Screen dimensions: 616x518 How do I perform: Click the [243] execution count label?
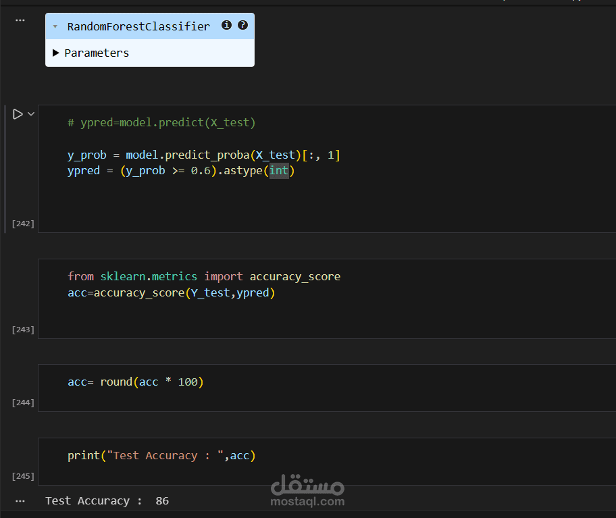pos(23,330)
